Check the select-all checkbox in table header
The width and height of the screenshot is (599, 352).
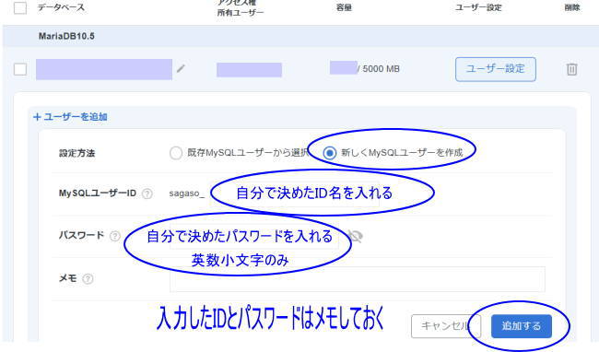tap(20, 7)
